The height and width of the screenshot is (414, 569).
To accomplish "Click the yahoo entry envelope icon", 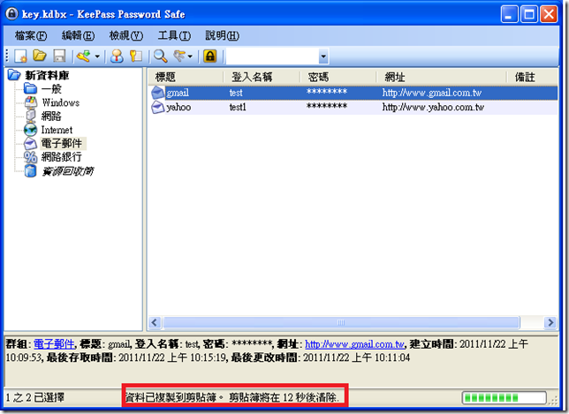I will (x=157, y=108).
